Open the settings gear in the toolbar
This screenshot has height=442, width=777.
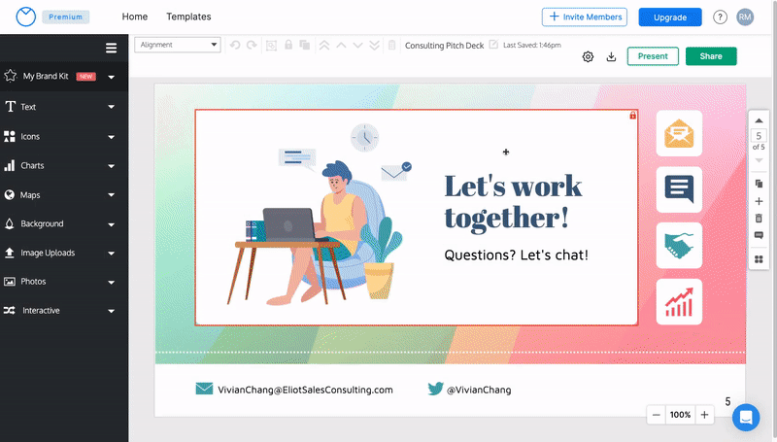pyautogui.click(x=588, y=56)
